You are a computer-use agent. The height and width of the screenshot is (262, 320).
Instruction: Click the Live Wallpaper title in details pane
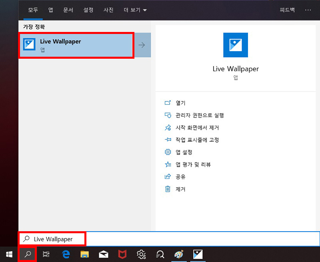click(236, 69)
